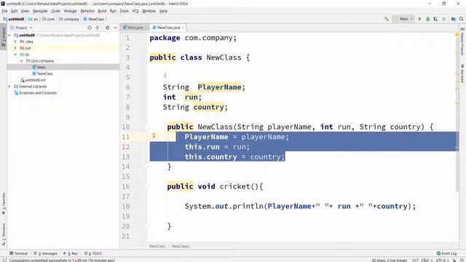This screenshot has height=262, width=466.
Task: Click the yellow light bulb on line 11
Action: 154,136
